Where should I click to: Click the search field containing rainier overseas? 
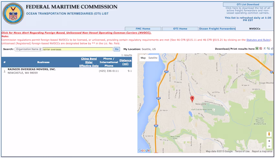click(x=78, y=49)
